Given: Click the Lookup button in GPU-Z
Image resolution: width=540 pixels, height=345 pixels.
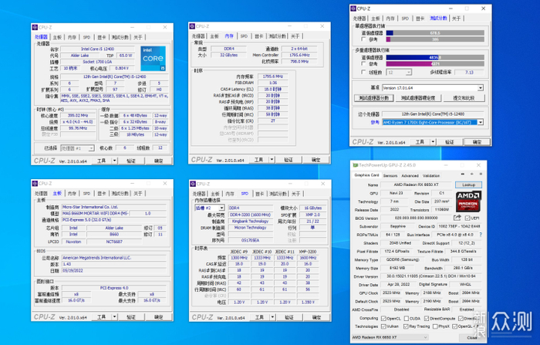Looking at the screenshot, I should coord(468,184).
